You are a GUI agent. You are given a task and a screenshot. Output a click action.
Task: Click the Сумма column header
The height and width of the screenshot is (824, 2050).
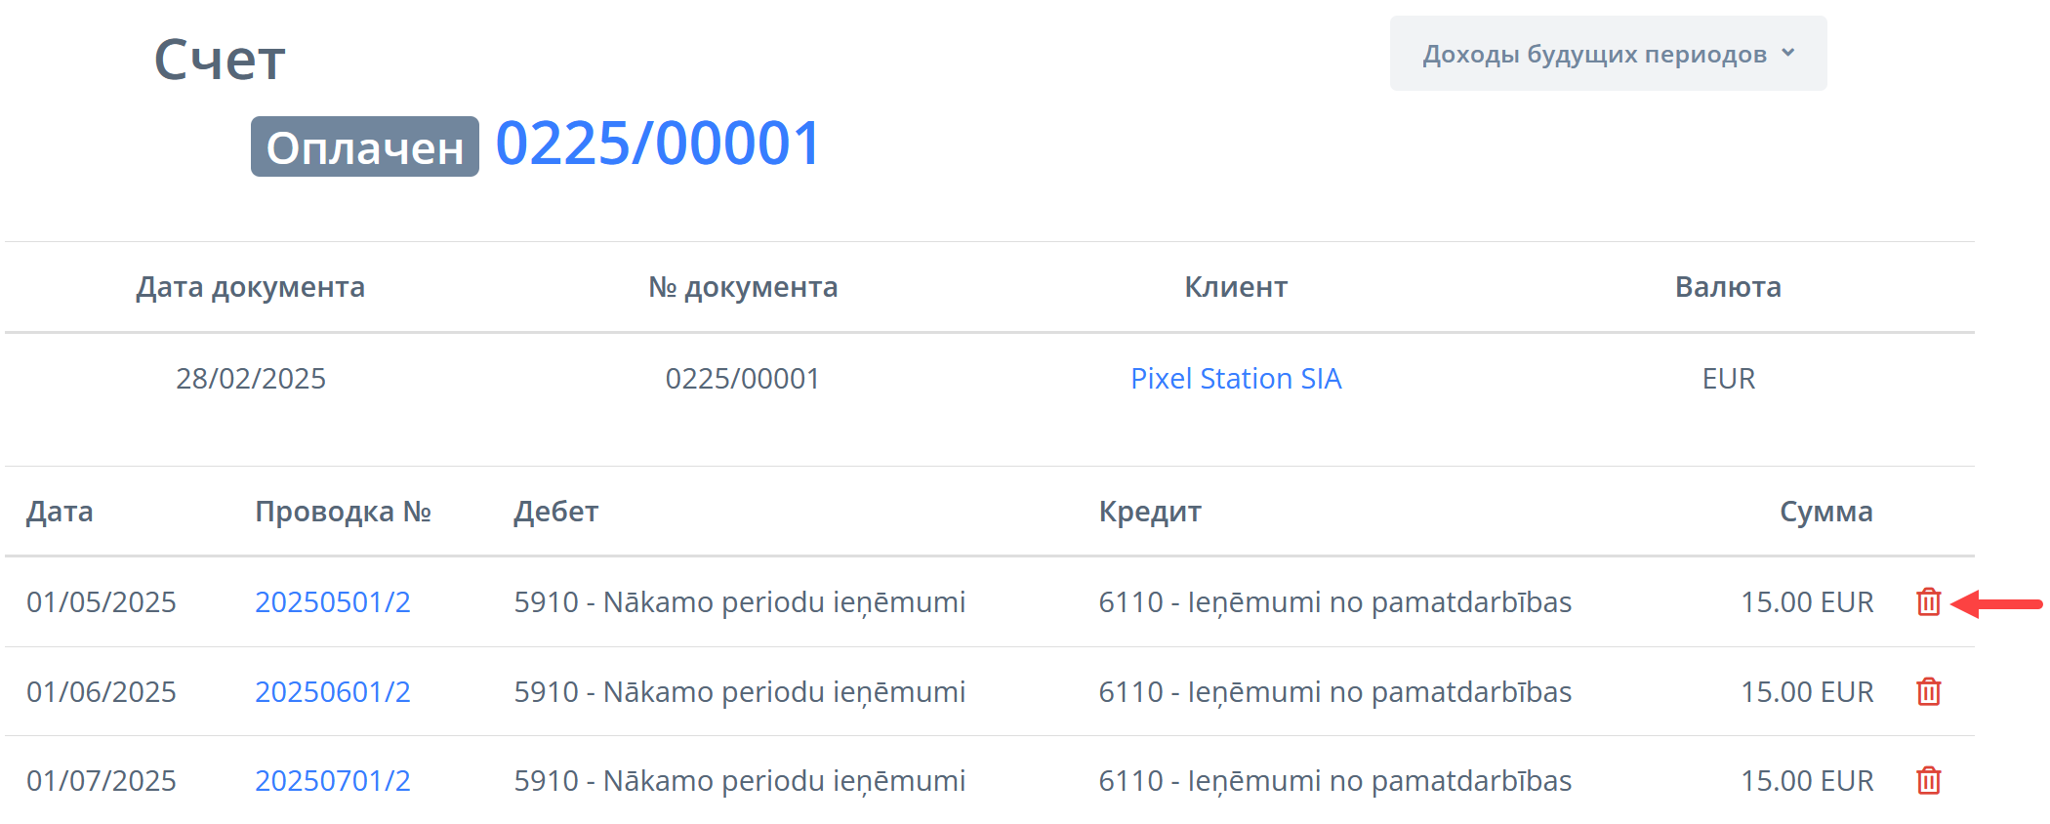click(x=1825, y=512)
